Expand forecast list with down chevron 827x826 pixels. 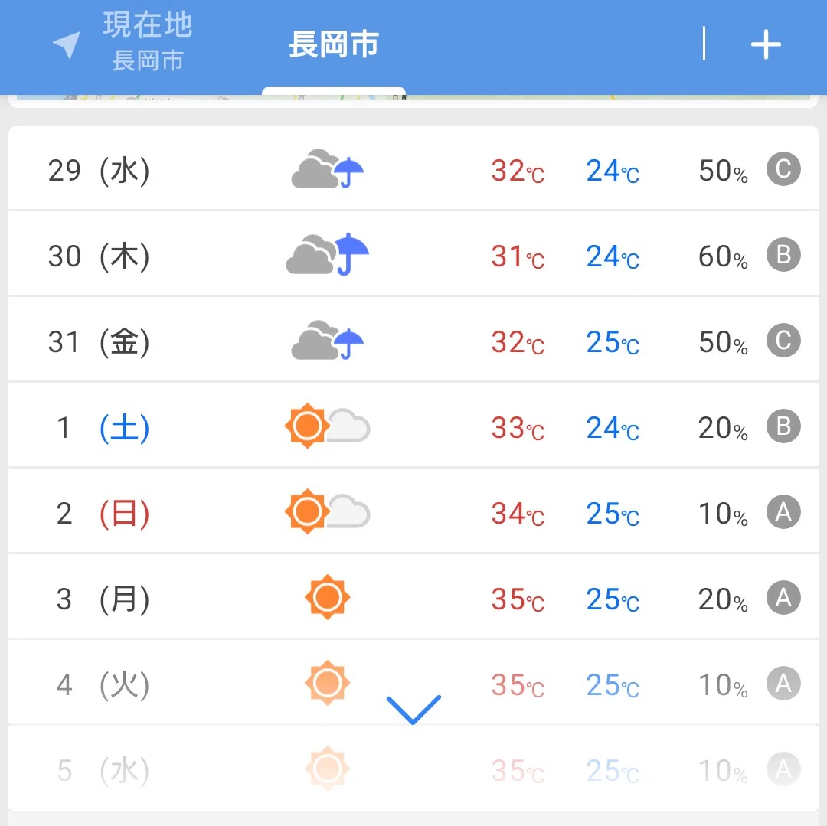pos(413,710)
